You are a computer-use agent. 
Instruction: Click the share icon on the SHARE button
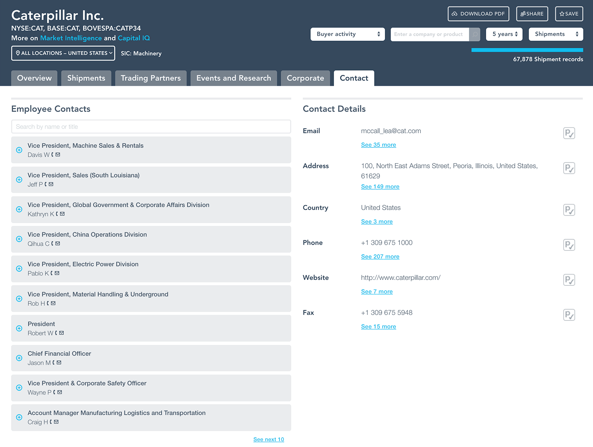[523, 13]
